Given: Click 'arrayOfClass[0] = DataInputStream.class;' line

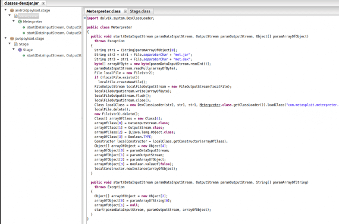Looking at the screenshot, I should 132,123.
